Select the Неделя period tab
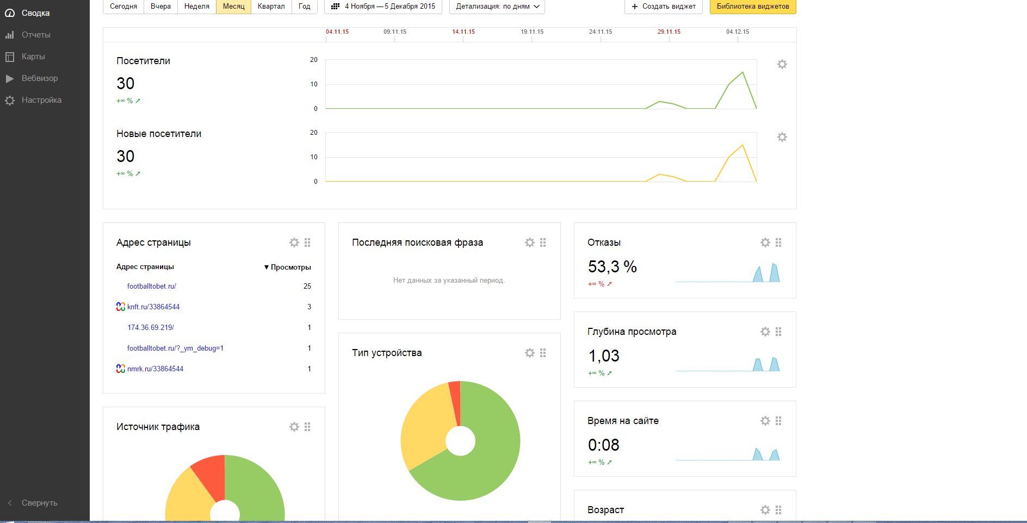The image size is (1027, 523). click(x=197, y=7)
